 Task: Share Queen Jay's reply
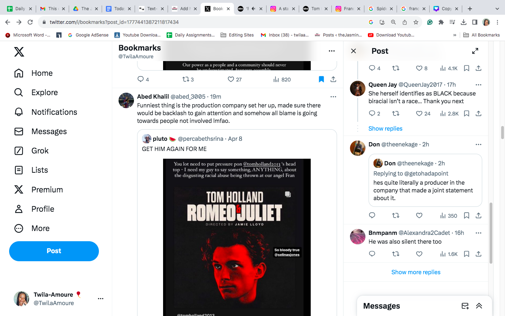(x=478, y=113)
